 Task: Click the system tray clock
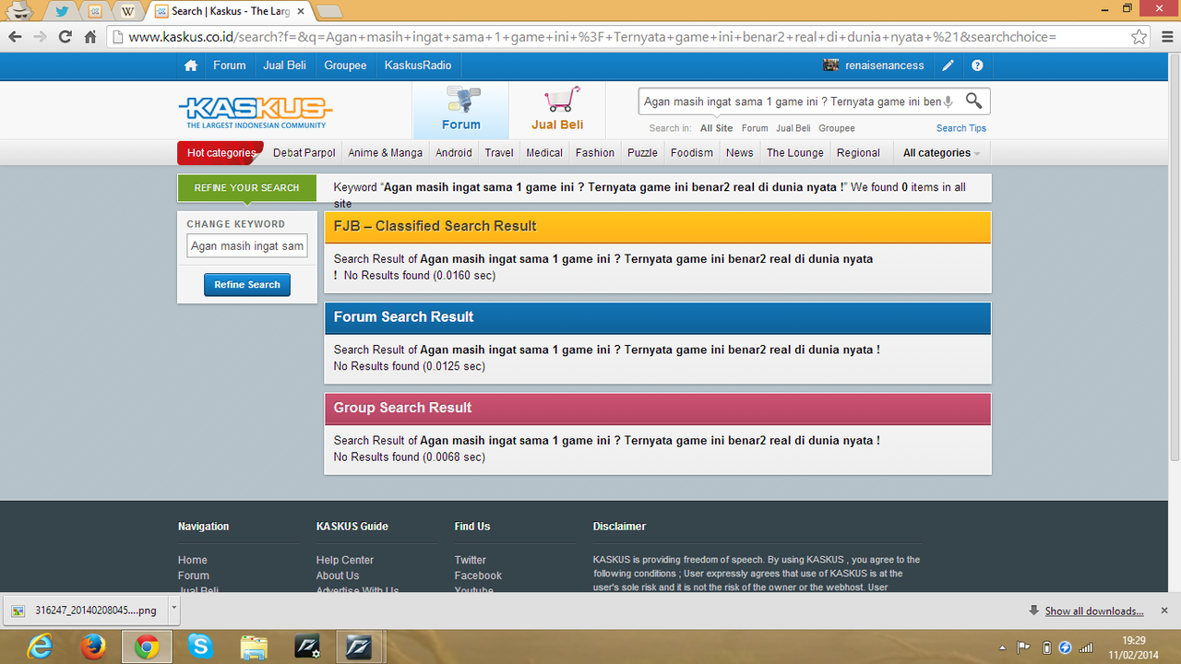(x=1133, y=646)
